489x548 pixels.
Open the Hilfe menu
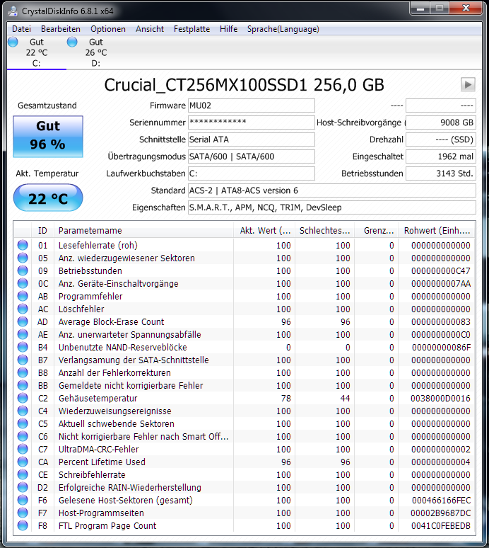point(228,29)
